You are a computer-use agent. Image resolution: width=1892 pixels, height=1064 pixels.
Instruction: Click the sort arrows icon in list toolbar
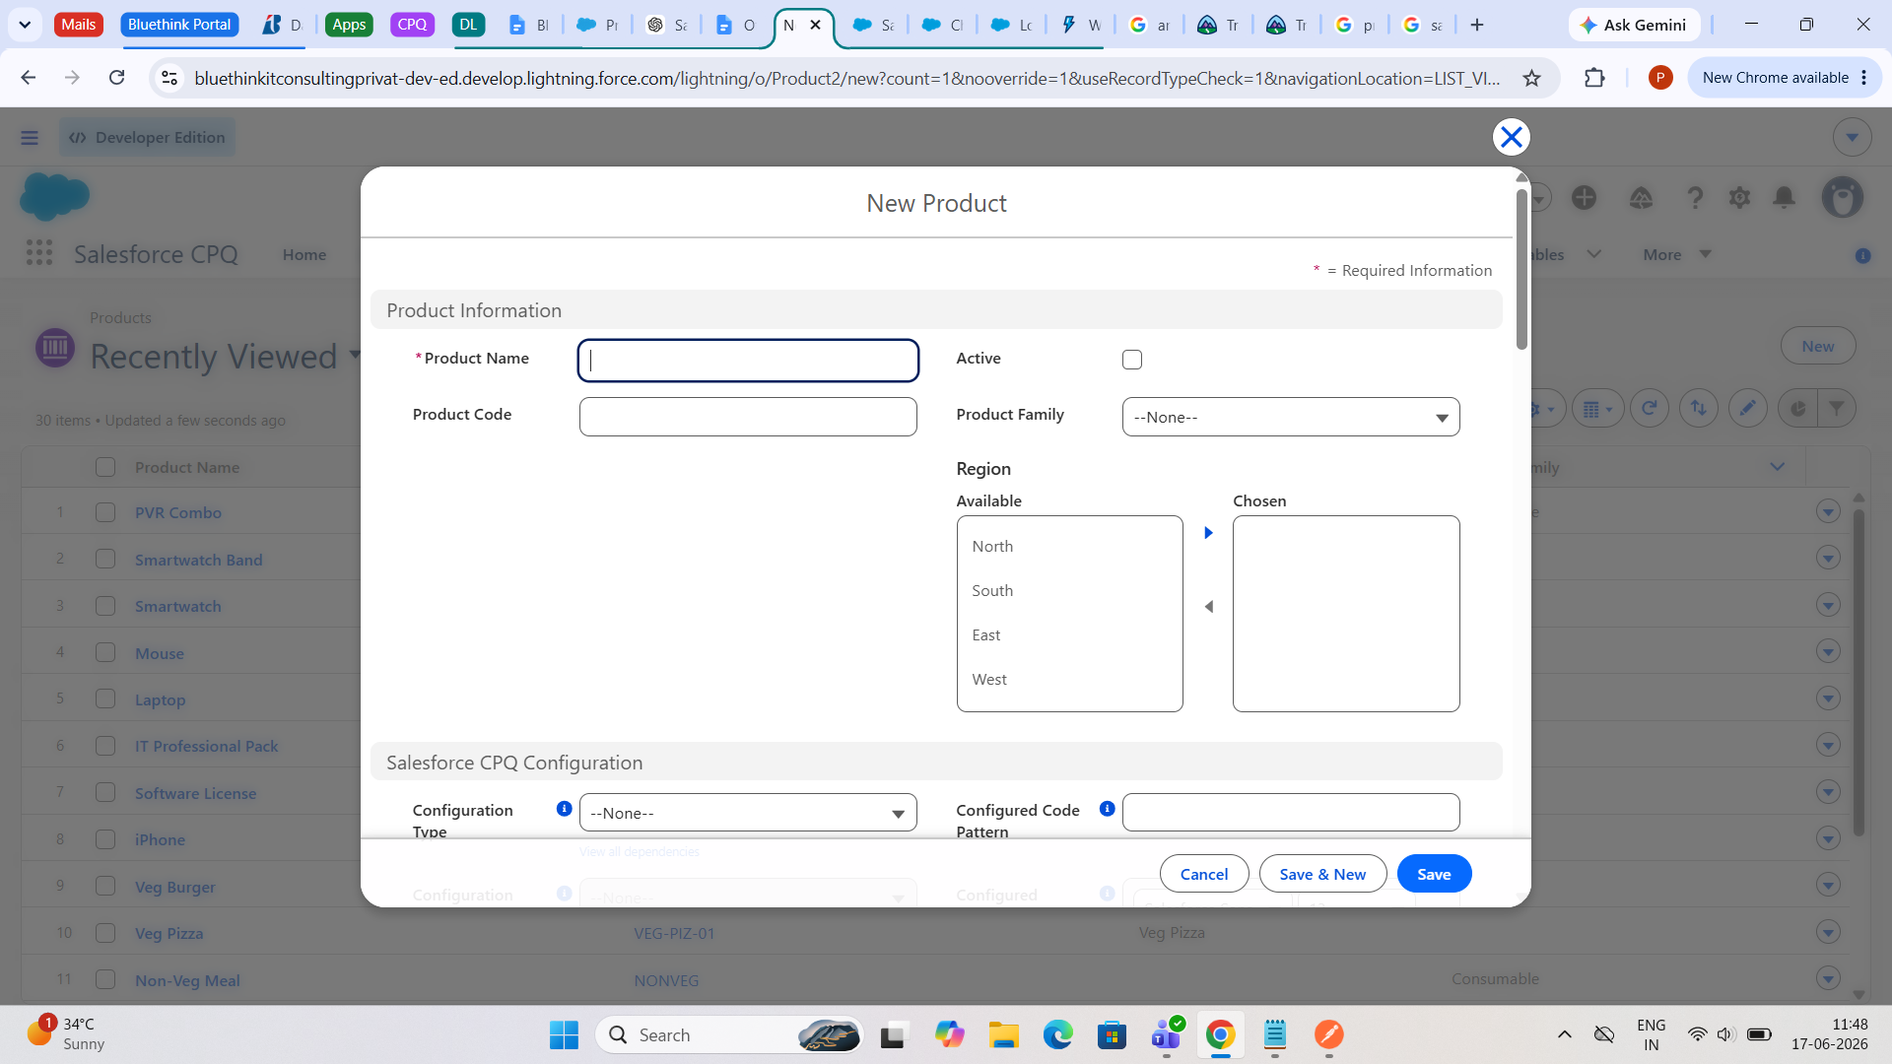coord(1699,408)
